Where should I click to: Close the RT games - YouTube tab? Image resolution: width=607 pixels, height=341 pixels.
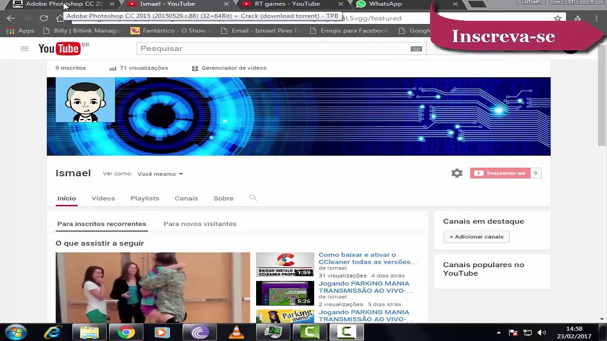340,4
